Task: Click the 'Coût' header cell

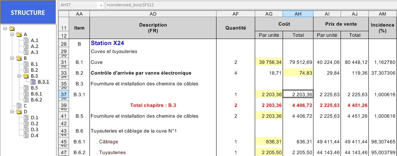Action: click(x=284, y=24)
